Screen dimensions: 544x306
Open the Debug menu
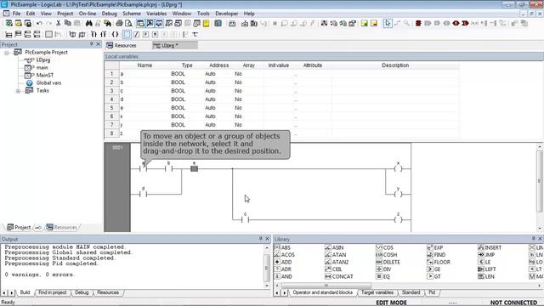(109, 14)
